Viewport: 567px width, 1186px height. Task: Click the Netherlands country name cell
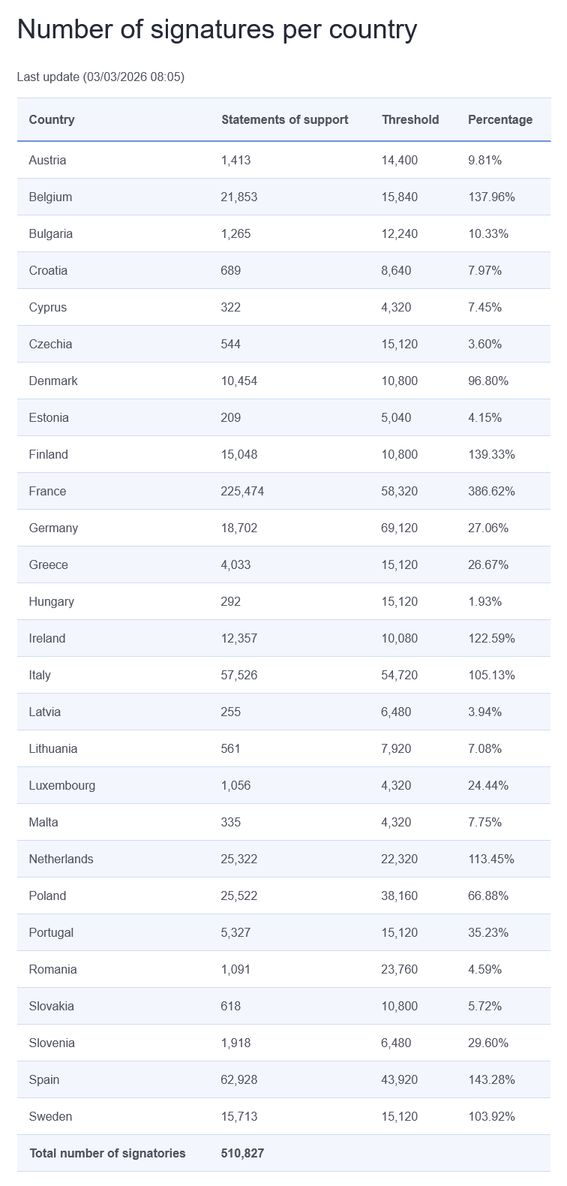click(61, 859)
